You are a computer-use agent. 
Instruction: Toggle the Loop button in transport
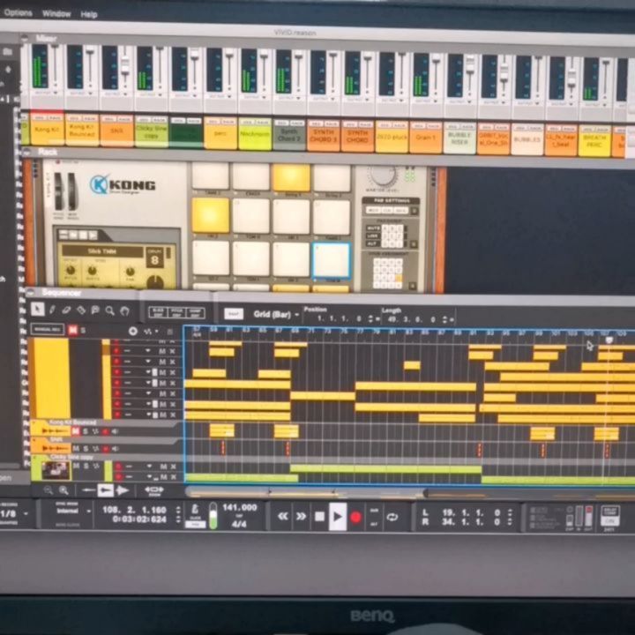[392, 518]
